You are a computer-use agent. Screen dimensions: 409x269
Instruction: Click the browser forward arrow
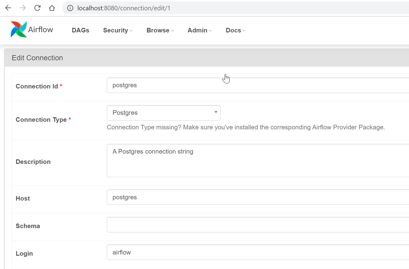click(x=22, y=8)
